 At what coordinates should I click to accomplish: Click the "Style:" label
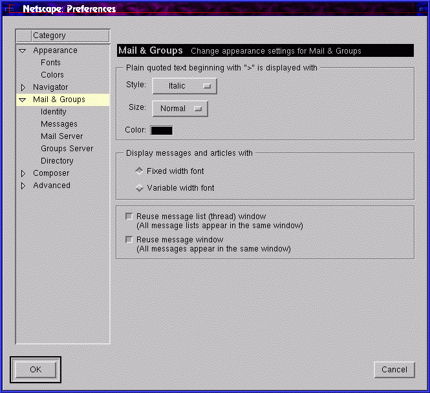(x=136, y=85)
